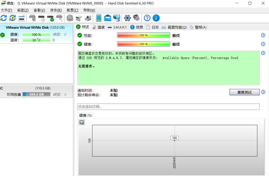Open settings with the gear icon
This screenshot has height=176, width=269.
coord(127,18)
